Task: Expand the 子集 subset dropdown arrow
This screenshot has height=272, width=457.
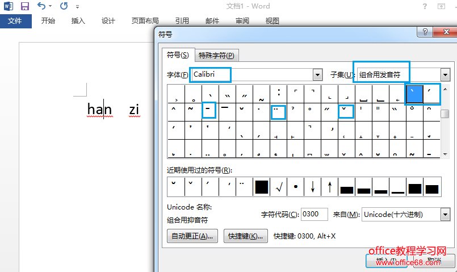Action: [445, 75]
